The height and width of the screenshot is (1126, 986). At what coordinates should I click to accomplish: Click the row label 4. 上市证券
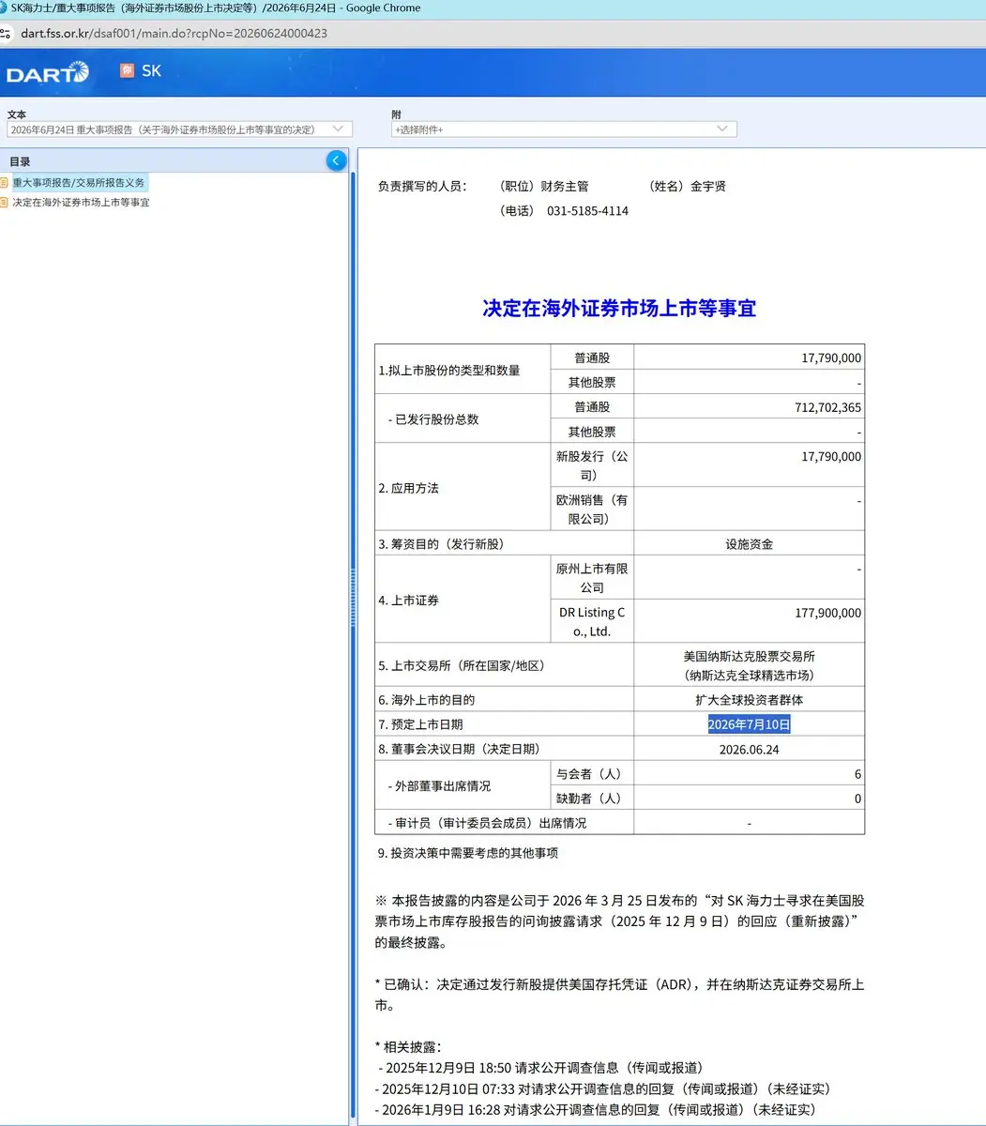408,600
